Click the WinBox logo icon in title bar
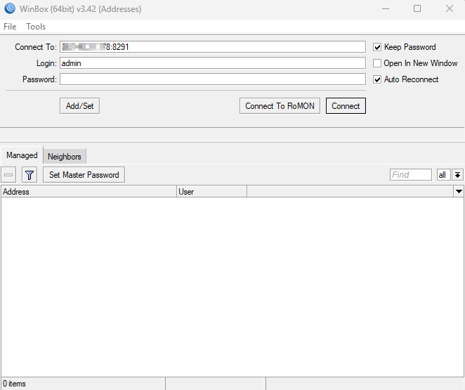 (10, 8)
